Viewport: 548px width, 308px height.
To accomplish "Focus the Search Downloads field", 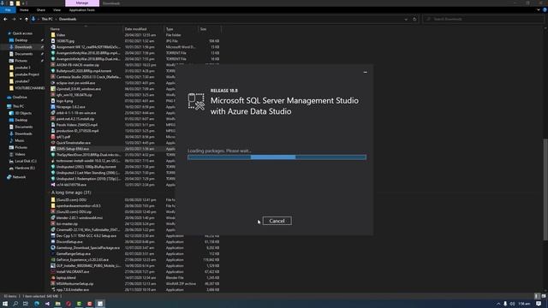I will tap(483, 19).
